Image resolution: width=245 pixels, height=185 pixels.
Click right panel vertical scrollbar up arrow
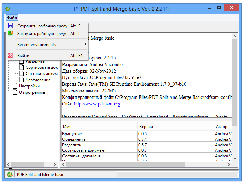[x=235, y=36]
